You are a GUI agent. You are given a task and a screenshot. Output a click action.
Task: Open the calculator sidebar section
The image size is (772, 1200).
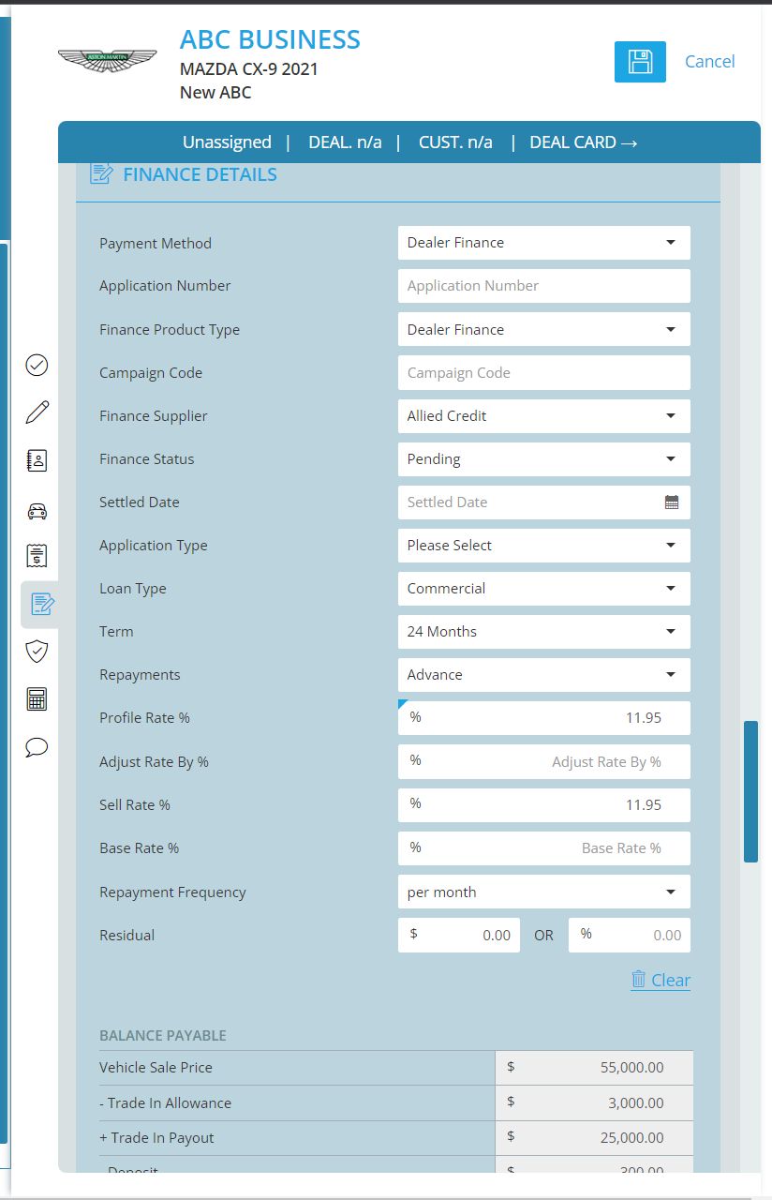point(37,699)
